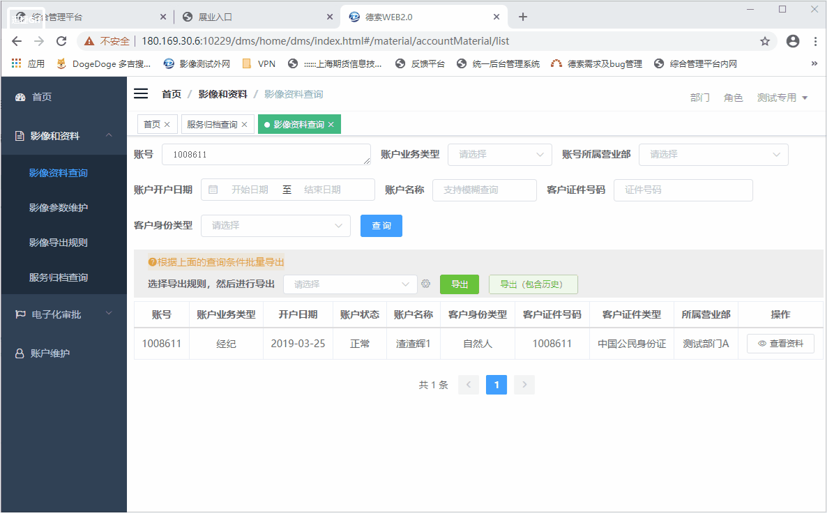Click the 测试部门A branch cell
Viewport: 827px width, 513px height.
tap(706, 343)
